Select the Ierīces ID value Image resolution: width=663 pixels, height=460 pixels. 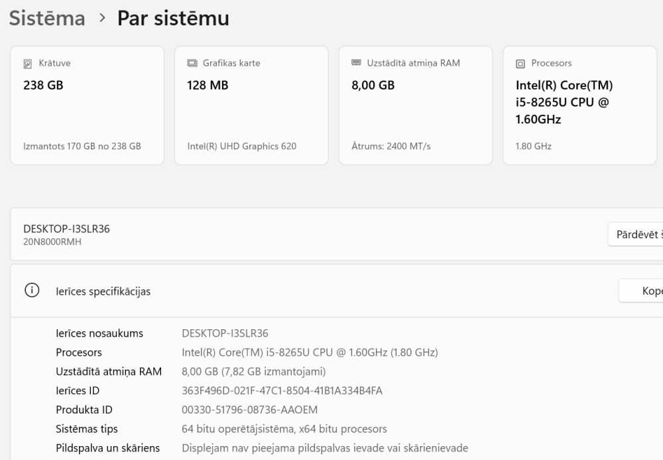(x=282, y=391)
